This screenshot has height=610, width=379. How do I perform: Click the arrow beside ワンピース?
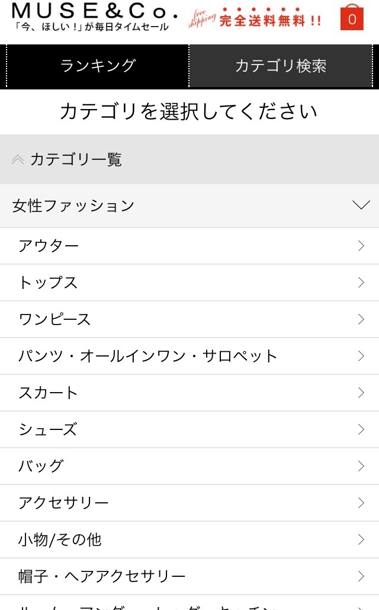[x=361, y=319]
